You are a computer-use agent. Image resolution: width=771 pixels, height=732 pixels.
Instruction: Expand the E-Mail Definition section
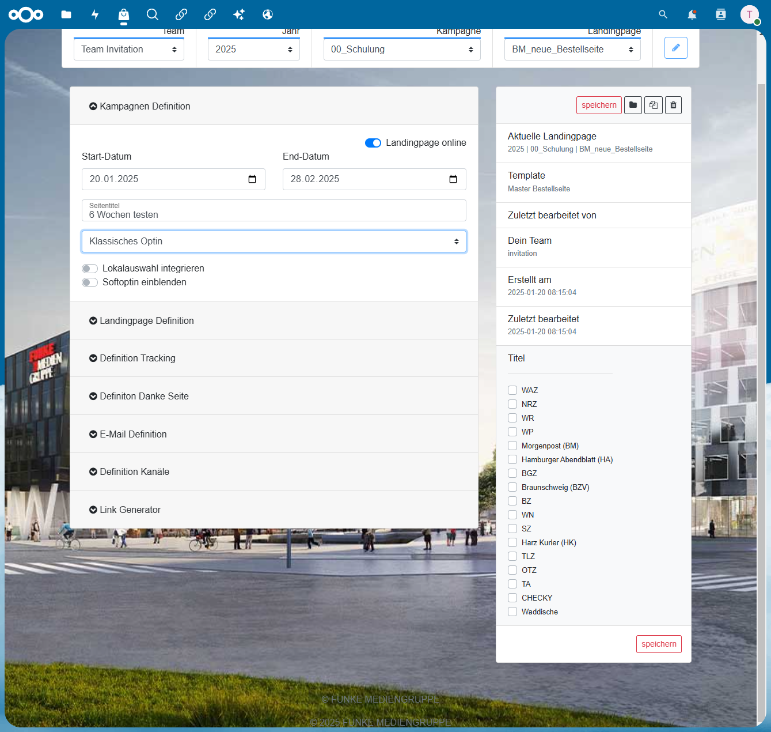click(x=274, y=434)
